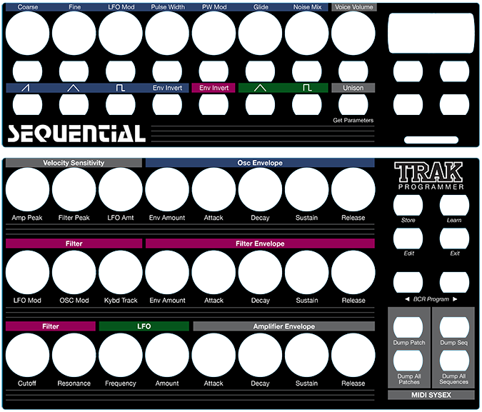Click the white display window cutout
This screenshot has height=412, width=482.
point(431,34)
